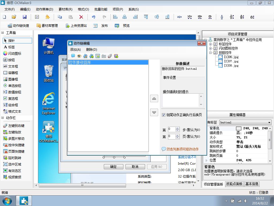Viewport: 274px width, 206px height.
Task: Switch to 基本信息 tab
Action: coord(252,184)
